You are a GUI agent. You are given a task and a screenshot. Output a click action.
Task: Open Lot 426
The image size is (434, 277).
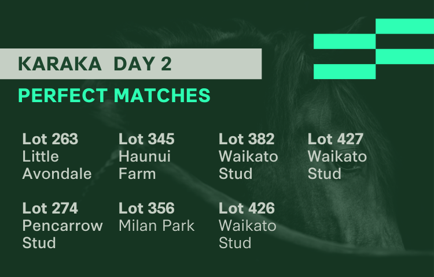tap(247, 208)
